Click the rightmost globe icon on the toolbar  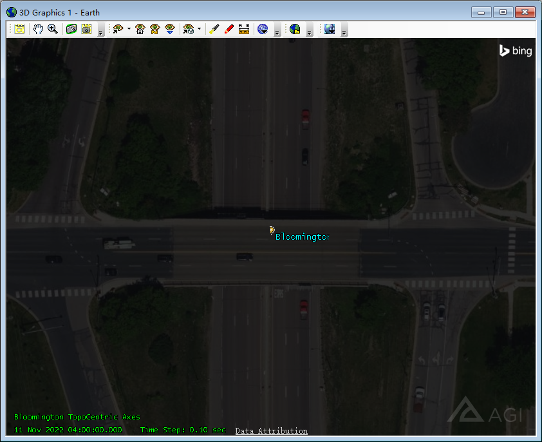330,29
